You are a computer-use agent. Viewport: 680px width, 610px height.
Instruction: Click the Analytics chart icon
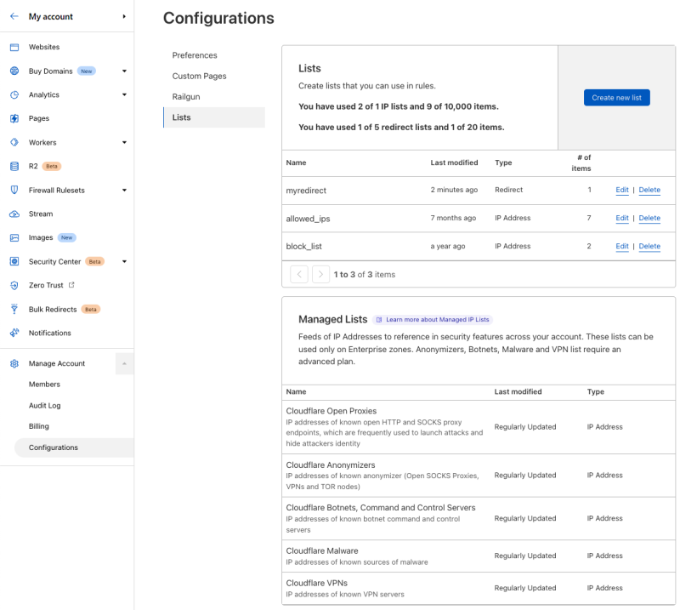(x=13, y=94)
